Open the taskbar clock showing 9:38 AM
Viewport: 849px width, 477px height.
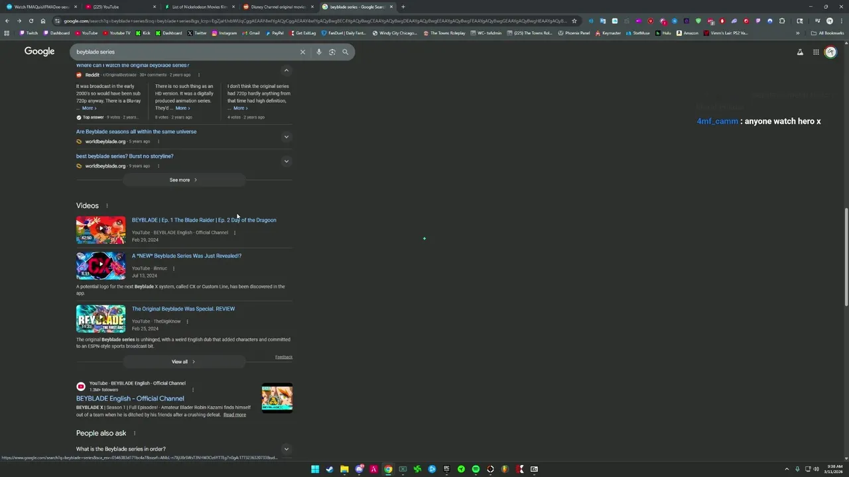click(834, 469)
